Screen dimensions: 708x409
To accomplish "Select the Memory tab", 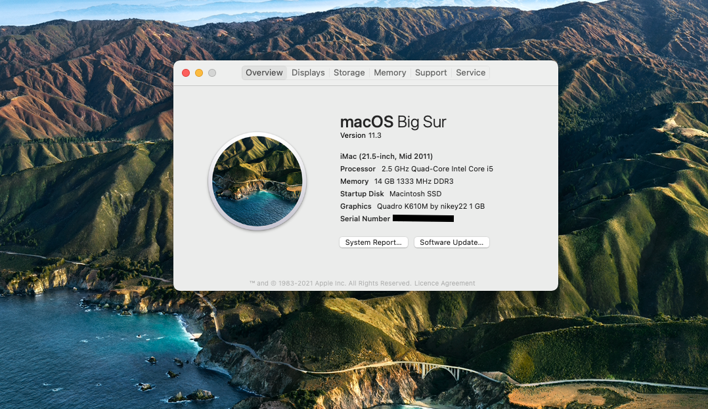I will point(389,73).
